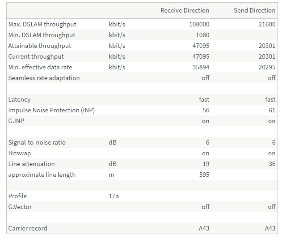Image resolution: width=282 pixels, height=239 pixels.
Task: Select the Signal-to-noise ratio label
Action: pyautogui.click(x=37, y=142)
